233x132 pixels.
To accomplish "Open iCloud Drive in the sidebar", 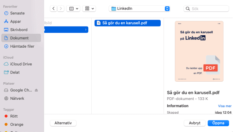I will pos(21,64).
